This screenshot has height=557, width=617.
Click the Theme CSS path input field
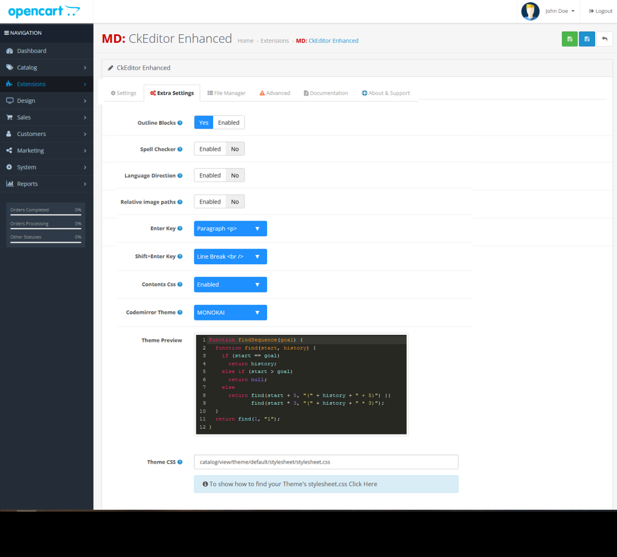click(x=326, y=462)
